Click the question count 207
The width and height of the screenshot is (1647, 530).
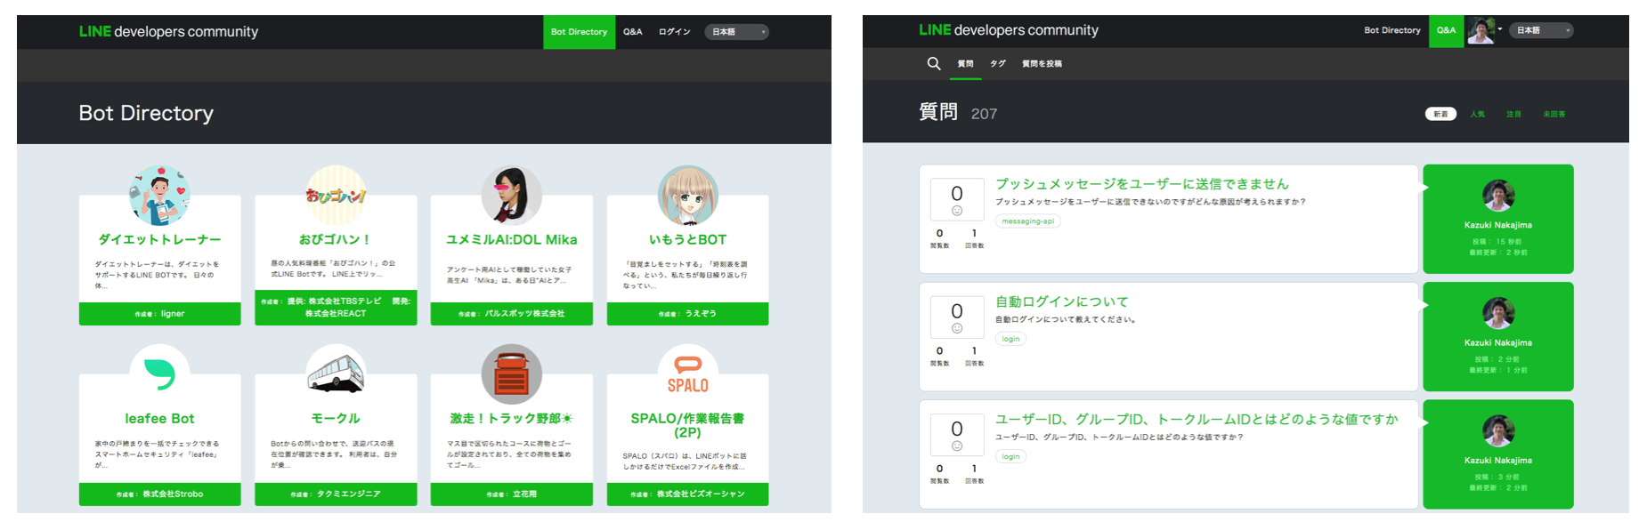click(984, 114)
